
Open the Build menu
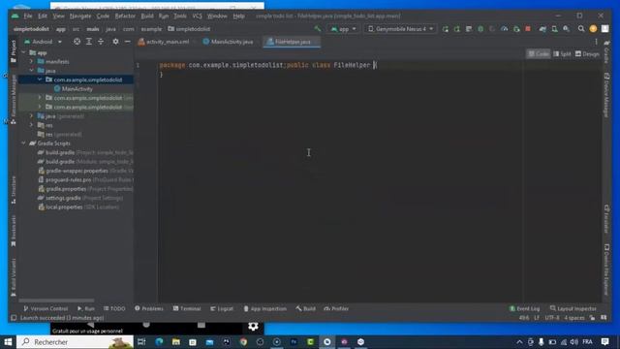147,16
